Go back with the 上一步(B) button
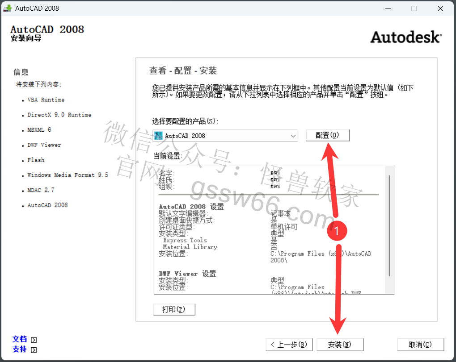Viewport: 456px width, 362px height. click(x=289, y=345)
